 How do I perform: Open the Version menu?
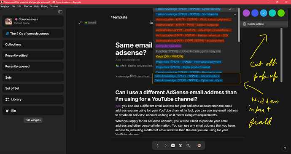pyautogui.click(x=54, y=6)
